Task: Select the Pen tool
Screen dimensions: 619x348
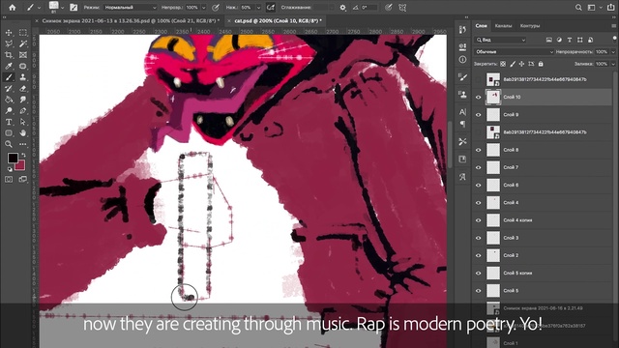Action: click(x=23, y=110)
